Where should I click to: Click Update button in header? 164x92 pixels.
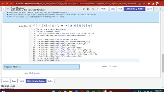(x=104, y=9)
